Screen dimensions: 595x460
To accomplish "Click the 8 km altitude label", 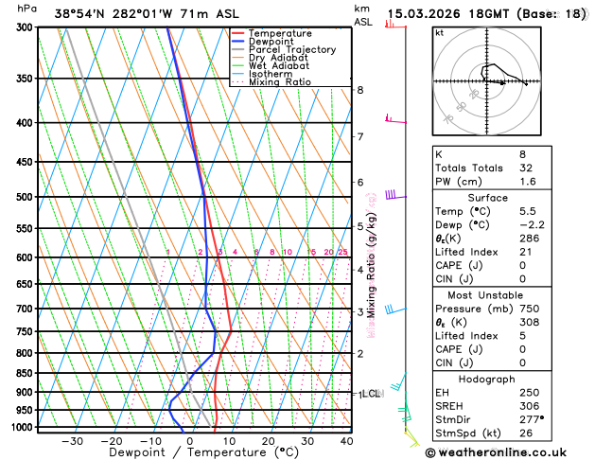I will tap(360, 90).
